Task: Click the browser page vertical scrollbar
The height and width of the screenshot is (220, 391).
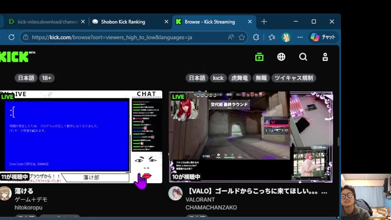Action: point(338,141)
